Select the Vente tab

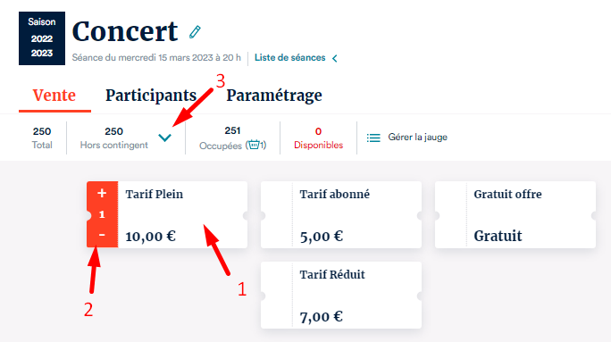point(54,96)
